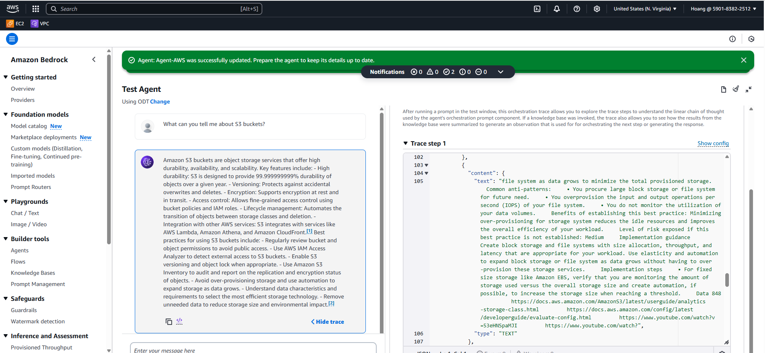Open Prompt Management in the sidebar
This screenshot has height=353, width=765.
pos(38,284)
